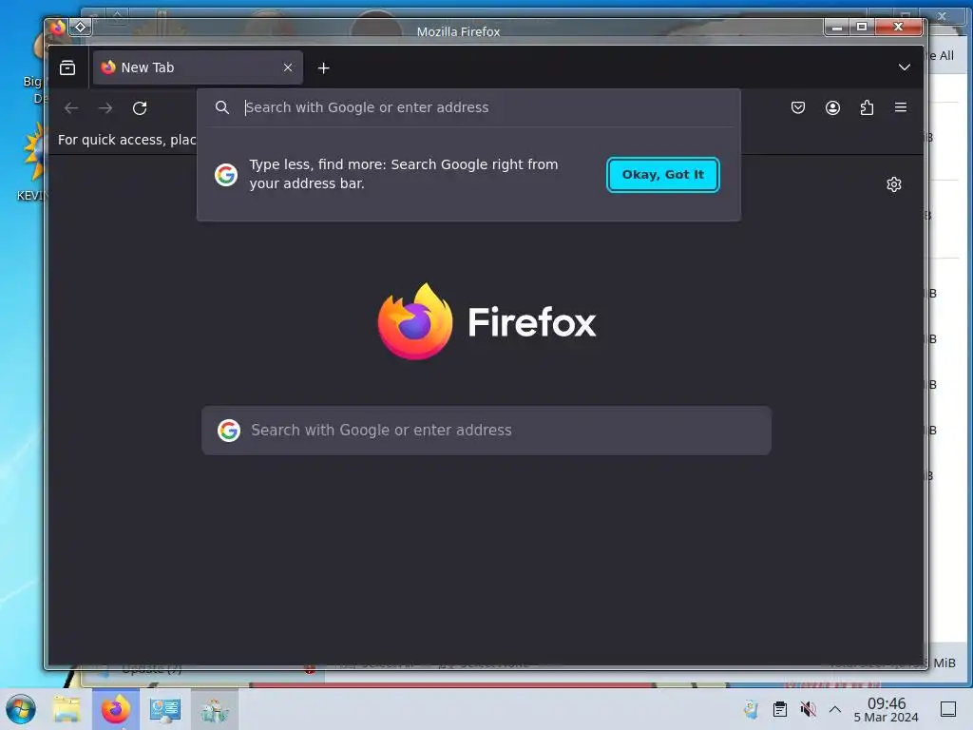Go back one page
Image resolution: width=973 pixels, height=730 pixels.
pos(71,108)
